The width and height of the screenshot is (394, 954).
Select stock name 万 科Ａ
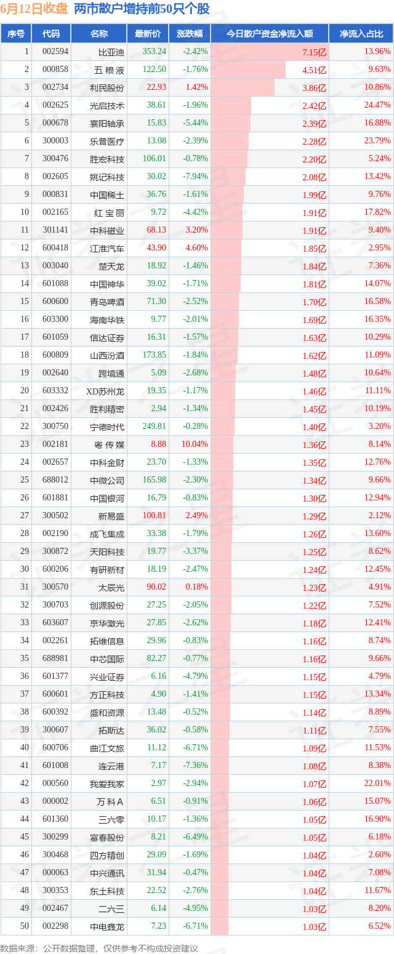click(111, 801)
